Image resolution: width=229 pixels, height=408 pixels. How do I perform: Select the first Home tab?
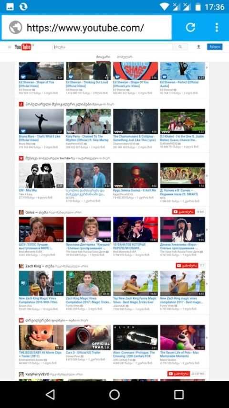tap(103, 57)
